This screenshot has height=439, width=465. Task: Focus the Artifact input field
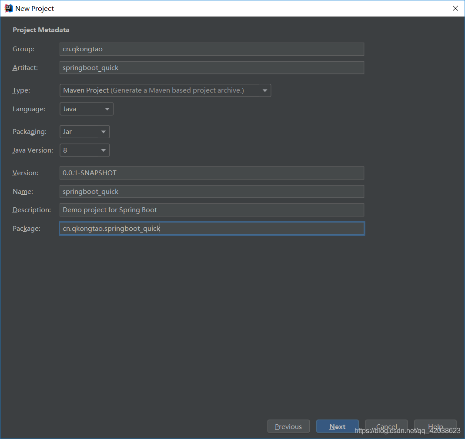[212, 67]
